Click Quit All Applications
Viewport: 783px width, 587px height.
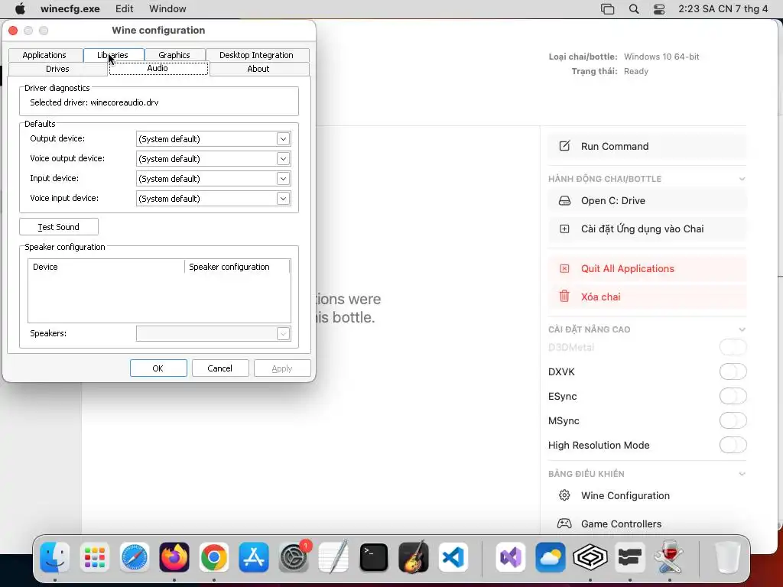647,268
